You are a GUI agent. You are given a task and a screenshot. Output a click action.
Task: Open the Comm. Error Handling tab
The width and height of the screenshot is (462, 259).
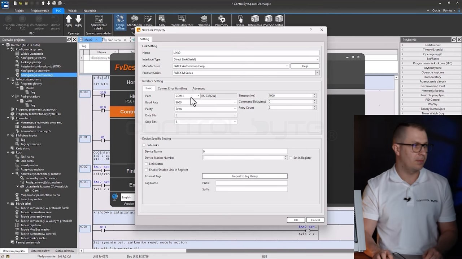pos(172,88)
